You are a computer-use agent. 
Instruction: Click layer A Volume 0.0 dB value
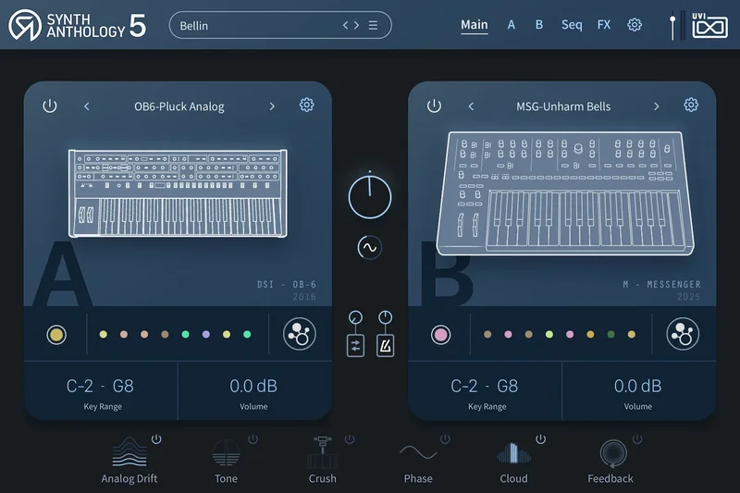pyautogui.click(x=253, y=386)
